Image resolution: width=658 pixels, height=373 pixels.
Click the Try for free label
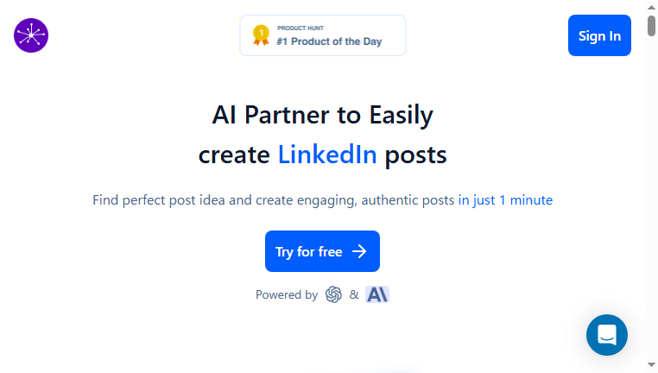point(308,252)
